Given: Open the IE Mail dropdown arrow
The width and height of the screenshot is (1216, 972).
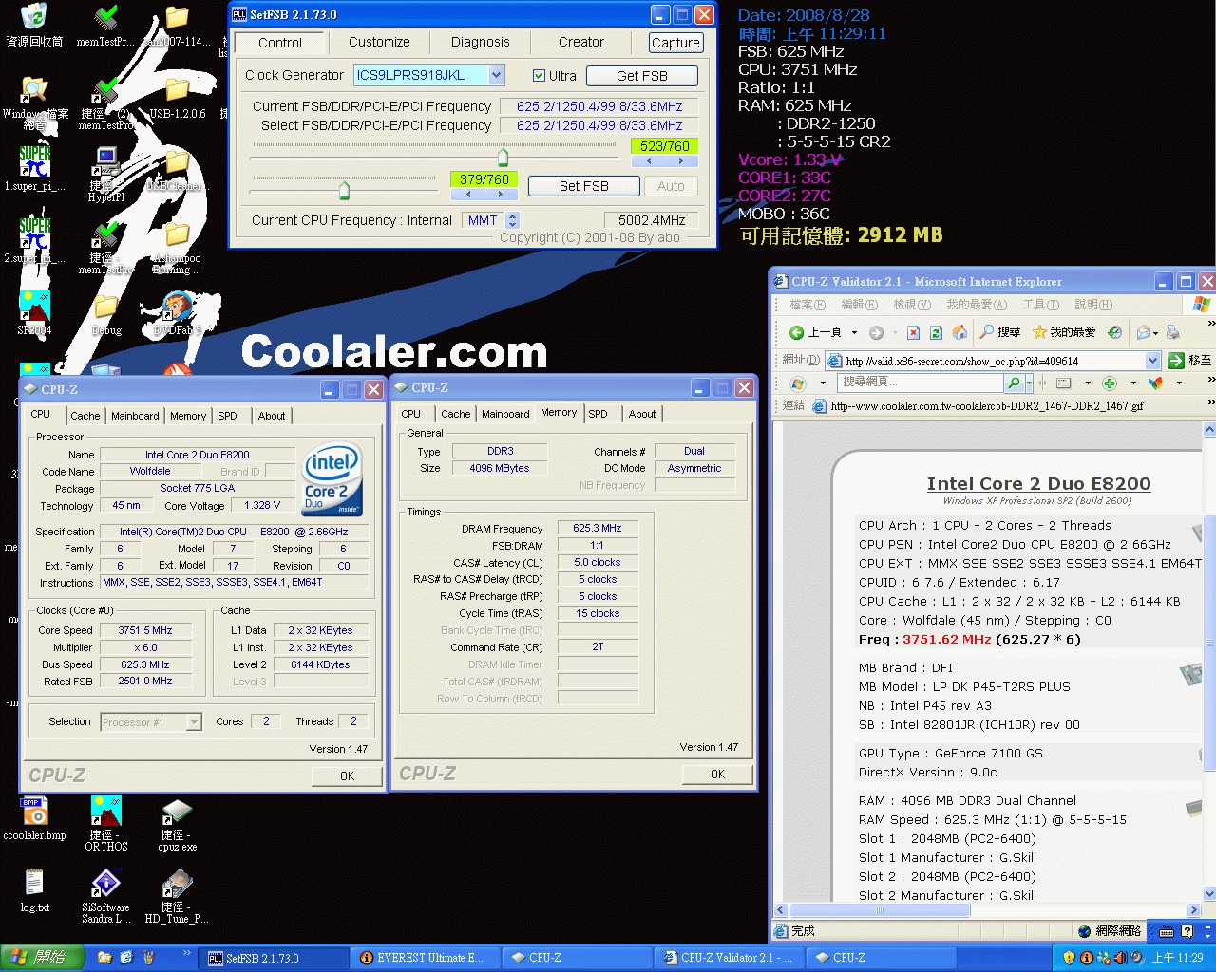Looking at the screenshot, I should (1155, 332).
